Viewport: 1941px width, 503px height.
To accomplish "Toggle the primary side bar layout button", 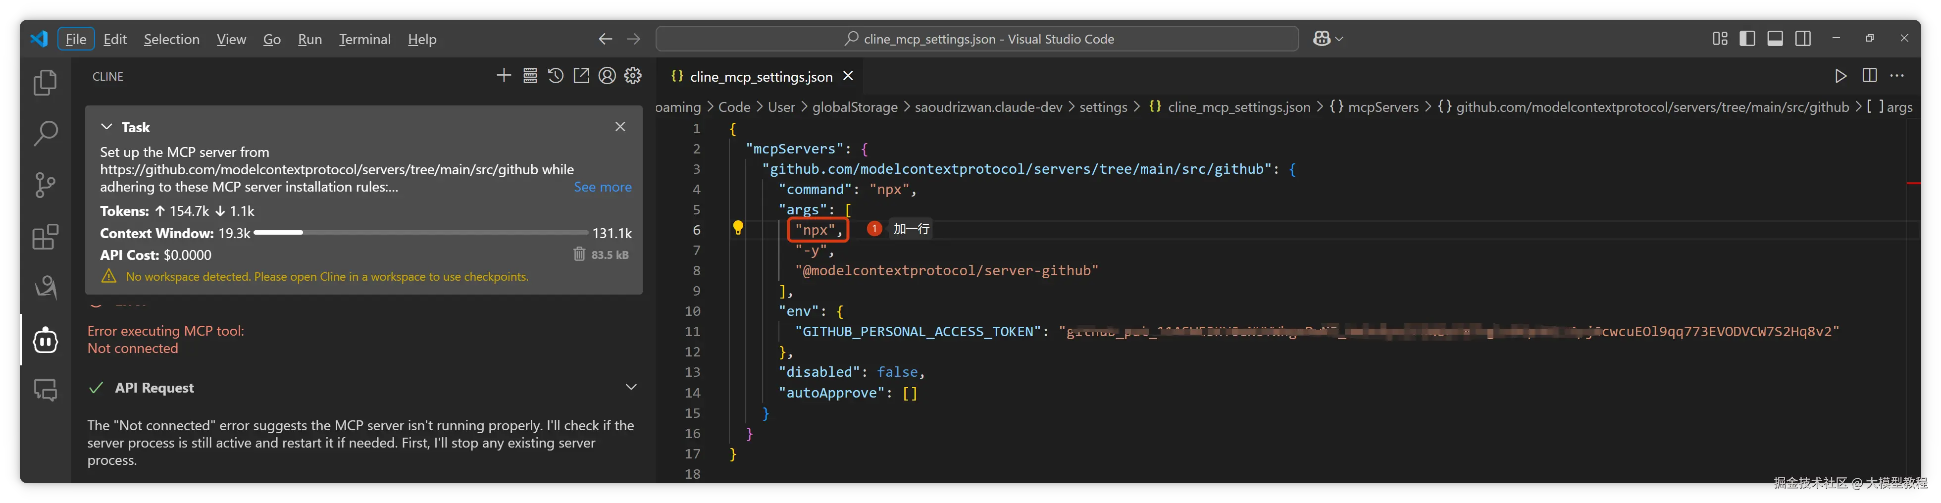I will (1746, 39).
